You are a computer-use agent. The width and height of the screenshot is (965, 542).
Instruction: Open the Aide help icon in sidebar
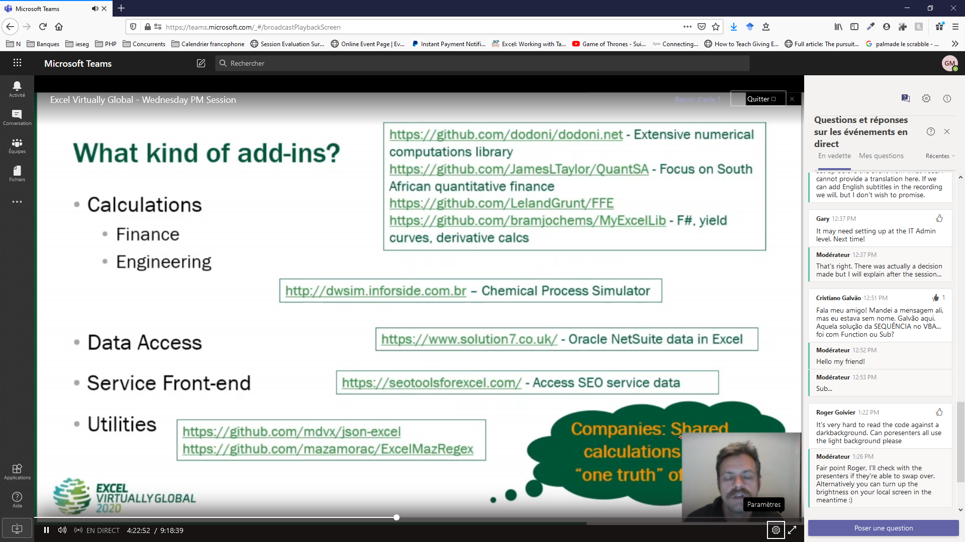click(x=17, y=500)
